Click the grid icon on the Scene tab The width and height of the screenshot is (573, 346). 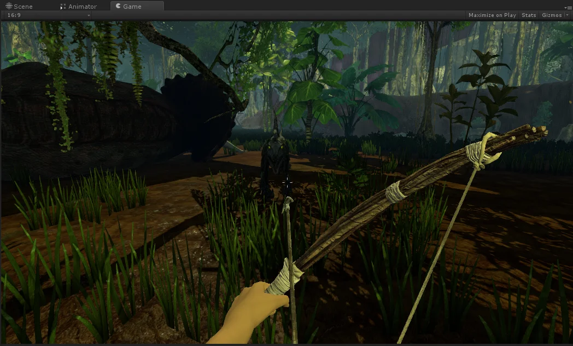9,7
